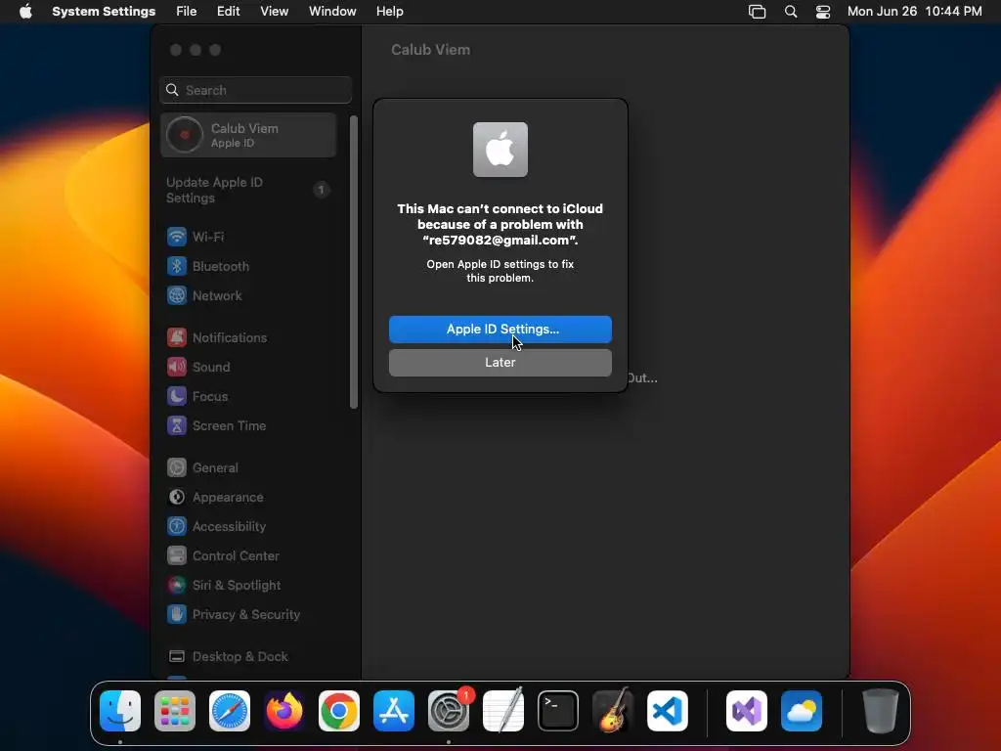Open Launchpad from the Dock
This screenshot has height=751, width=1001.
175,710
